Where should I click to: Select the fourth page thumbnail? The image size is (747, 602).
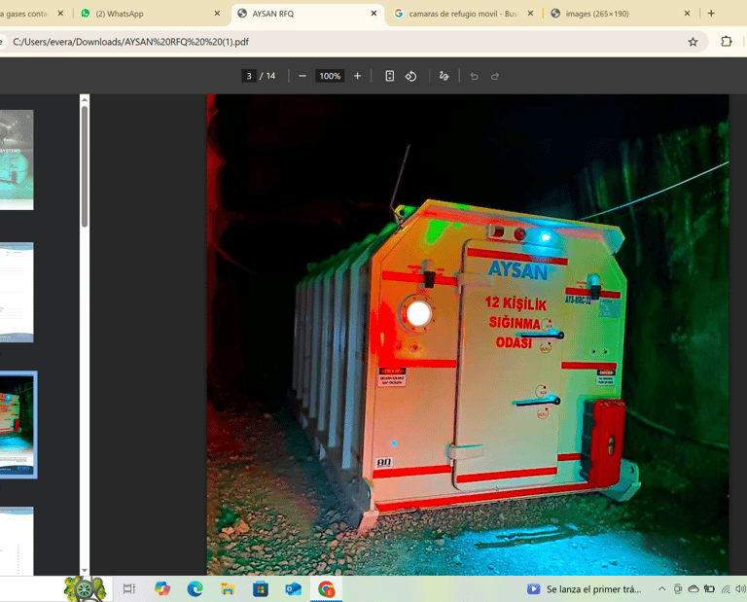(x=17, y=542)
